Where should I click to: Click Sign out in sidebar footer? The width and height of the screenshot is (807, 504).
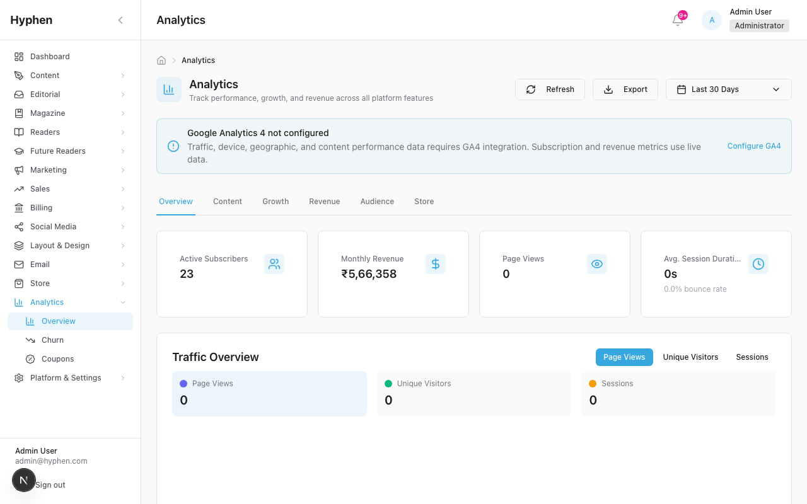click(50, 485)
